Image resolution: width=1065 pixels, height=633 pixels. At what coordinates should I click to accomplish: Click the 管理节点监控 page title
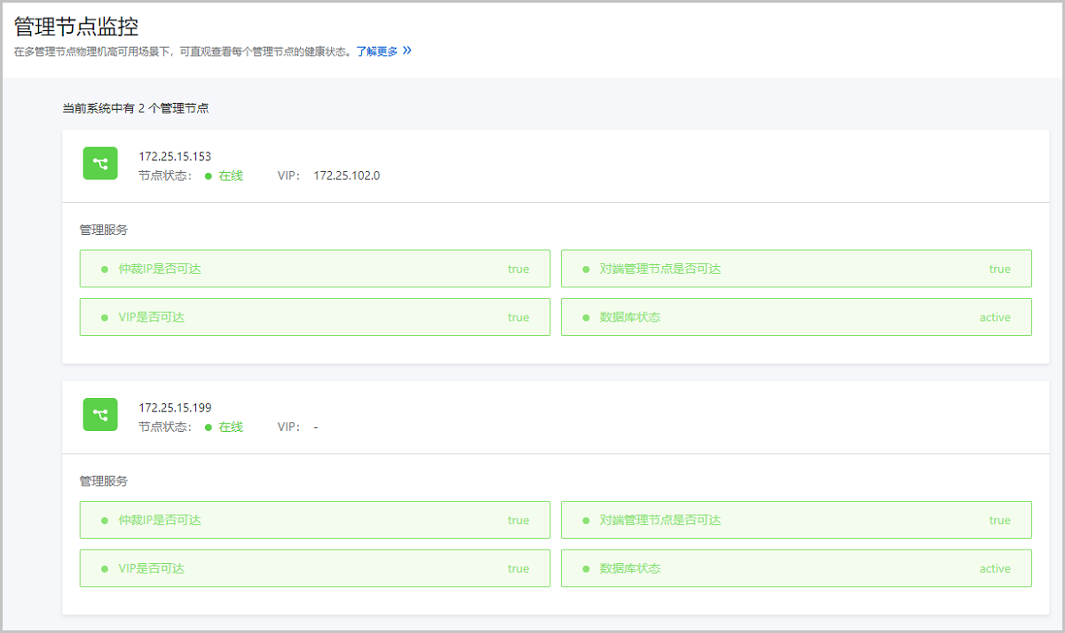point(76,26)
